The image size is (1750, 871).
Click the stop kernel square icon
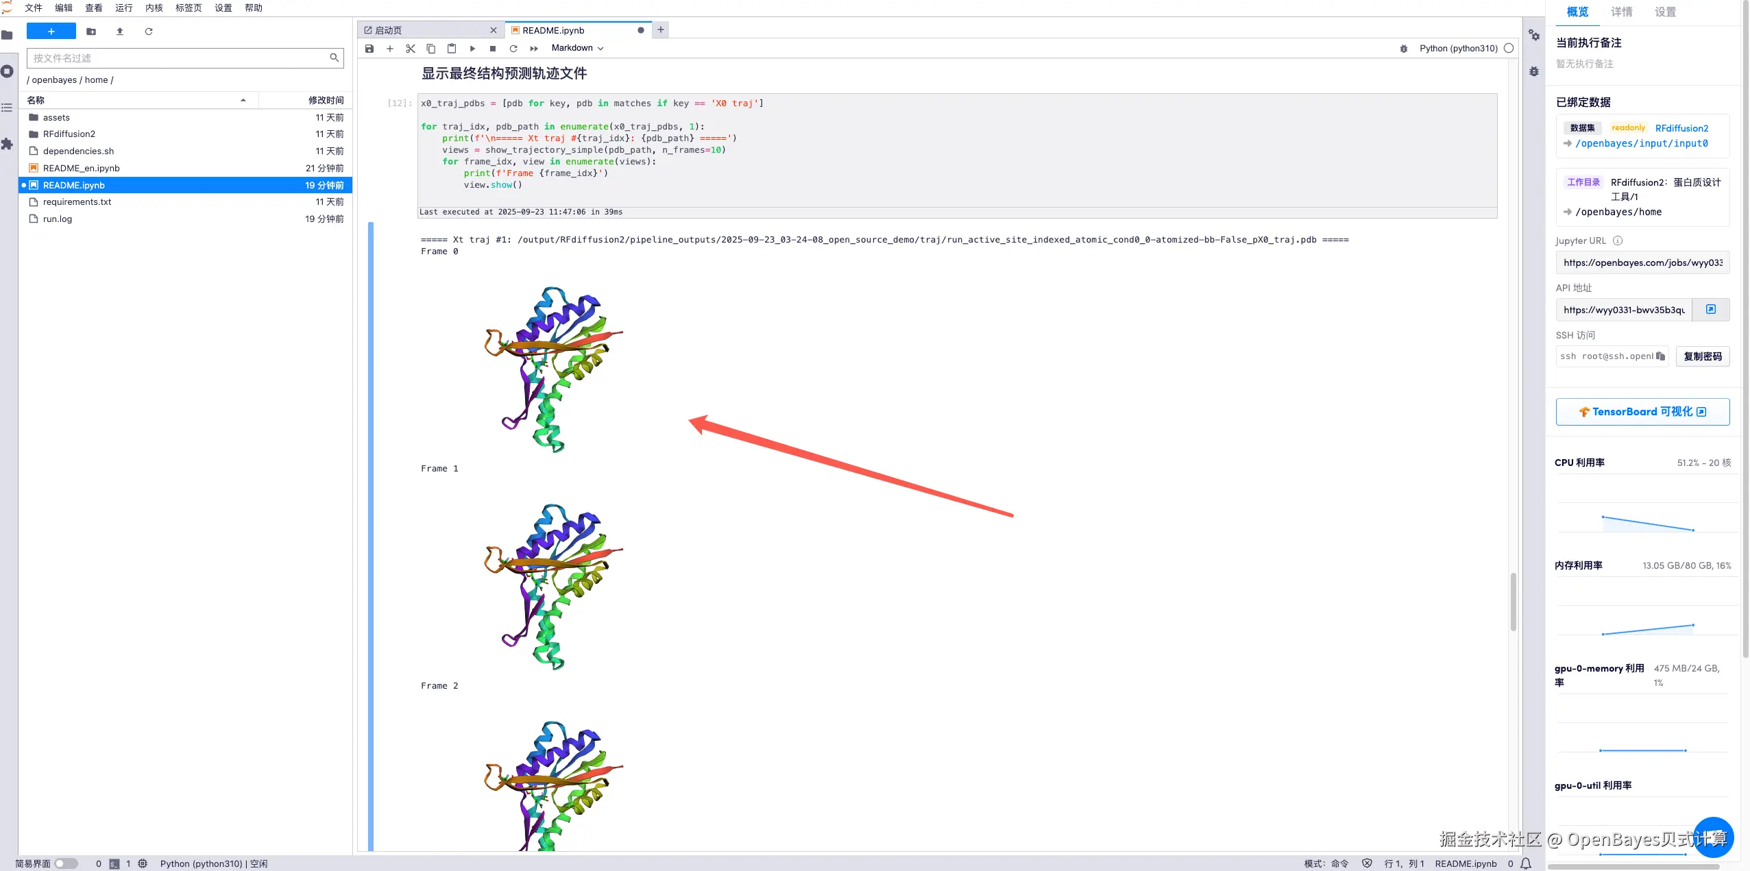point(493,49)
